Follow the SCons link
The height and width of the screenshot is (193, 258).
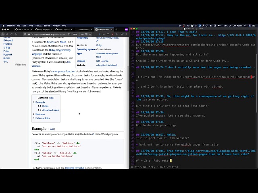coord(51,42)
